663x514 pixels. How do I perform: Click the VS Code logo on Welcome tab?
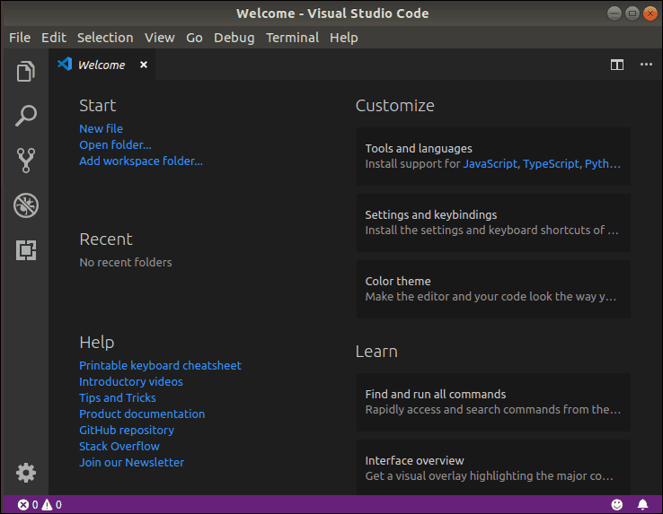click(65, 65)
